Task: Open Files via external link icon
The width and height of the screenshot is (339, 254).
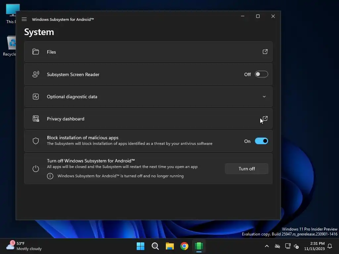Action: (x=265, y=52)
